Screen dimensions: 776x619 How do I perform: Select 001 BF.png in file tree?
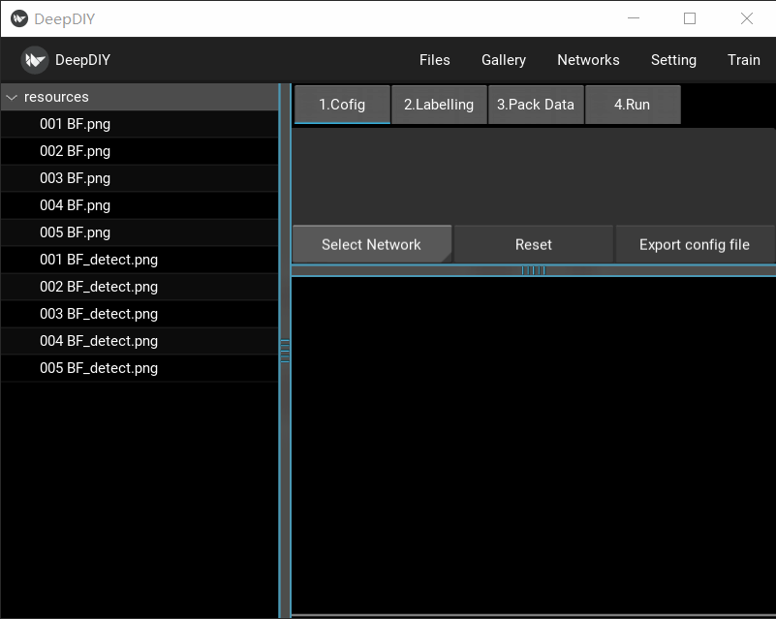[x=140, y=124]
